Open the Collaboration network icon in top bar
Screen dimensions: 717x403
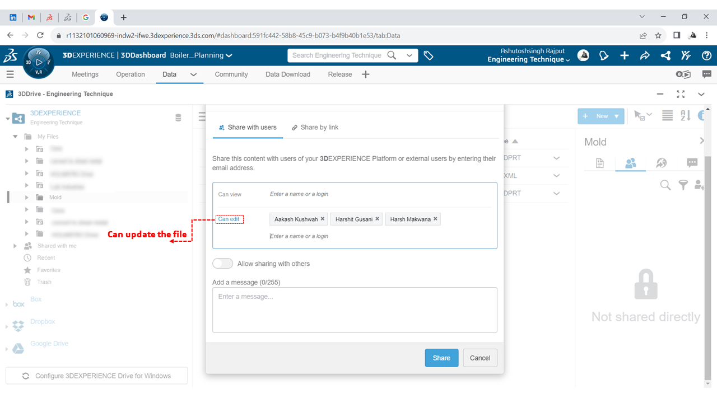pyautogui.click(x=665, y=55)
